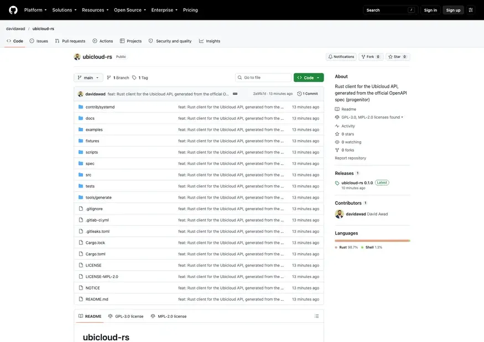The width and height of the screenshot is (484, 342).
Task: Open the file icon for .gitignore
Action: (81, 209)
